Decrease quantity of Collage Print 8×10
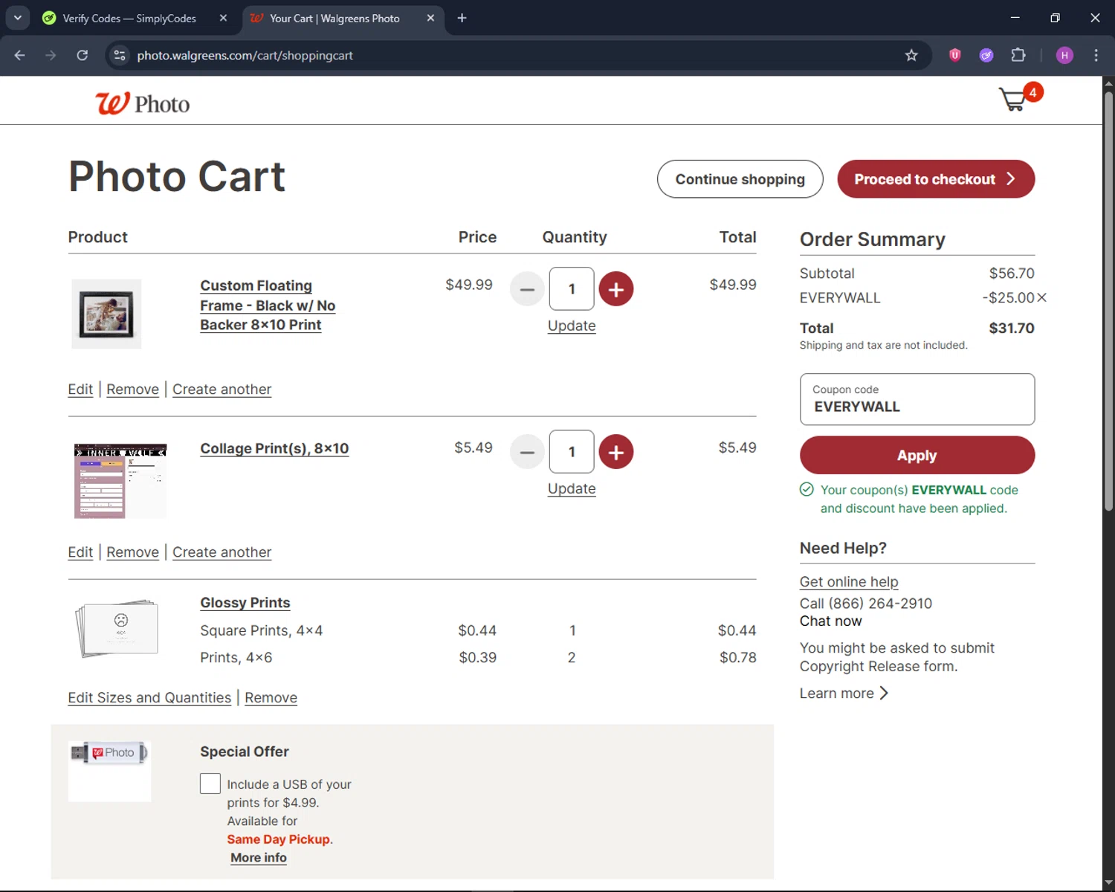 tap(527, 452)
